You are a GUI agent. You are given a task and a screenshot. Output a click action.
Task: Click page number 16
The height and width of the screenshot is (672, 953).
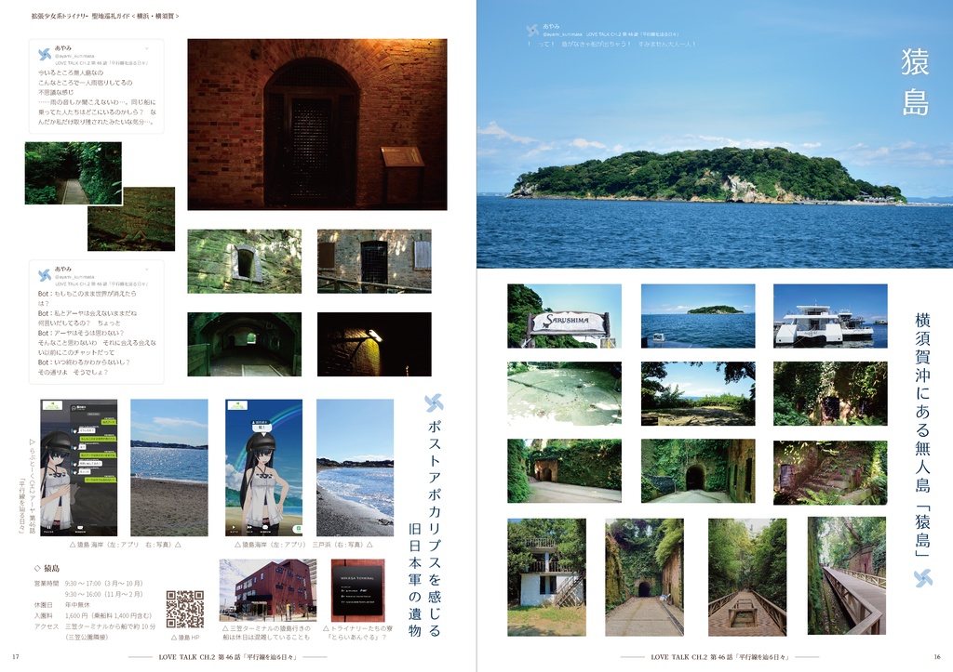(x=937, y=657)
